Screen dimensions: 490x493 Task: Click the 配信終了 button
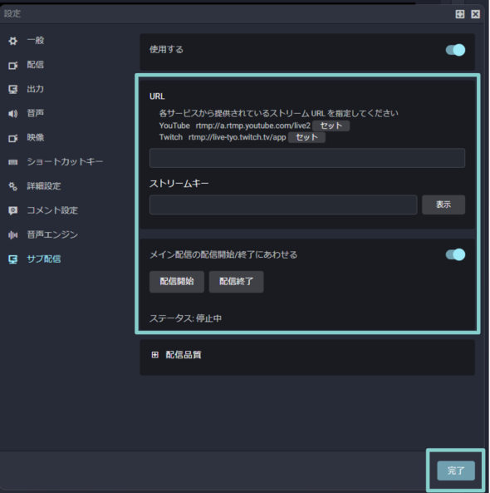[236, 282]
